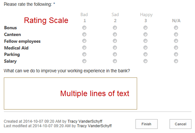Click the improve working experience text box
This screenshot has height=133, width=195.
pos(70,93)
